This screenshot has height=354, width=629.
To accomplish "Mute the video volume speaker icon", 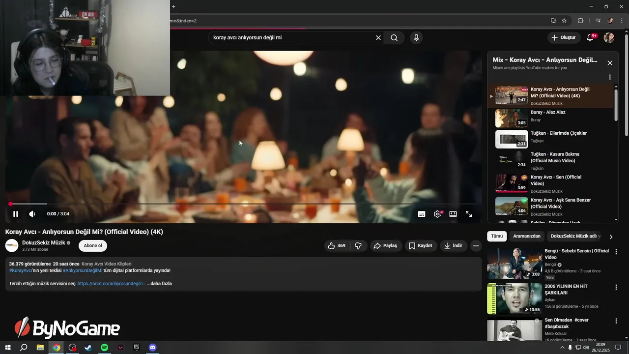I will [x=32, y=214].
